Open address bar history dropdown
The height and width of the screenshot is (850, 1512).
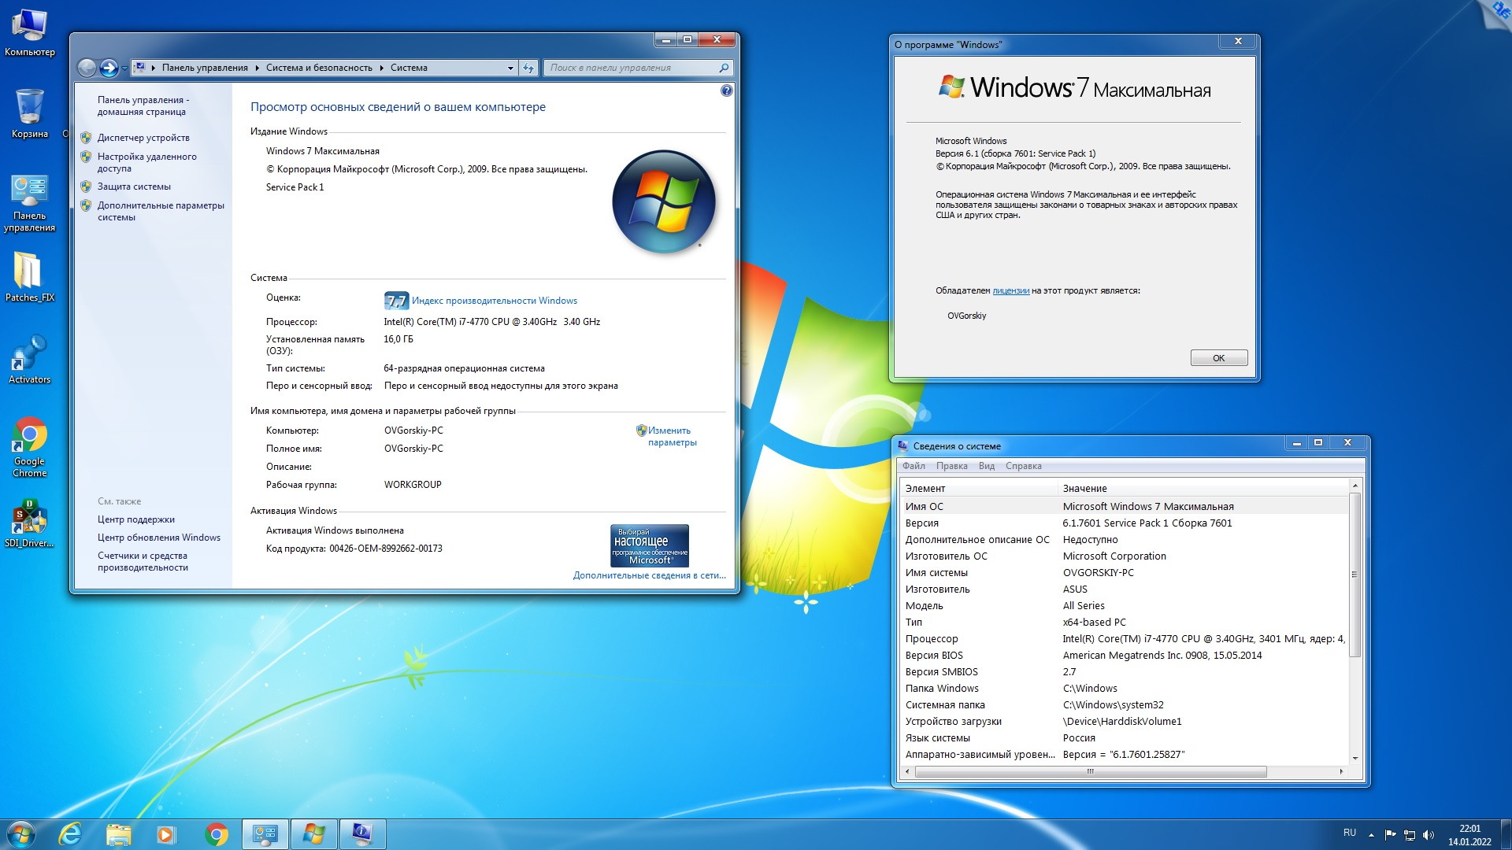click(x=510, y=68)
